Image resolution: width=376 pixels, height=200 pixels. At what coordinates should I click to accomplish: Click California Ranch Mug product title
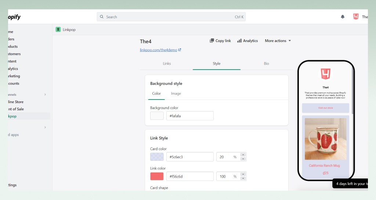coord(324,166)
